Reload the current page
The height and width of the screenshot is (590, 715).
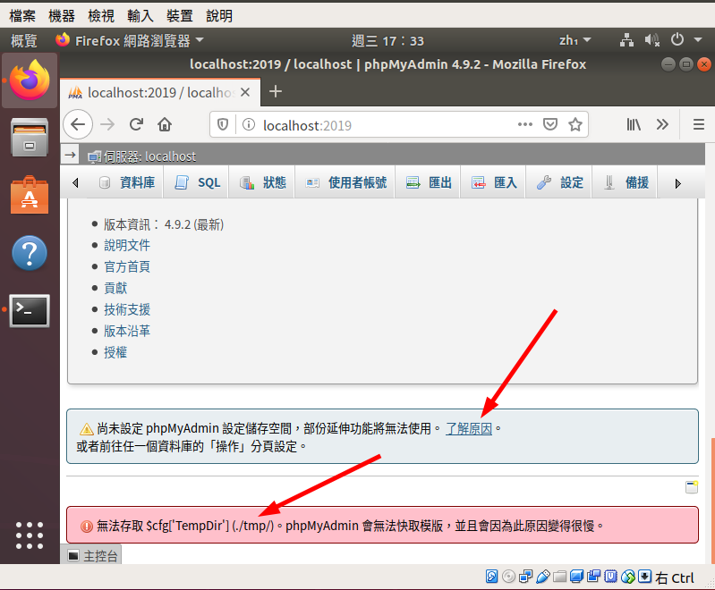point(136,124)
